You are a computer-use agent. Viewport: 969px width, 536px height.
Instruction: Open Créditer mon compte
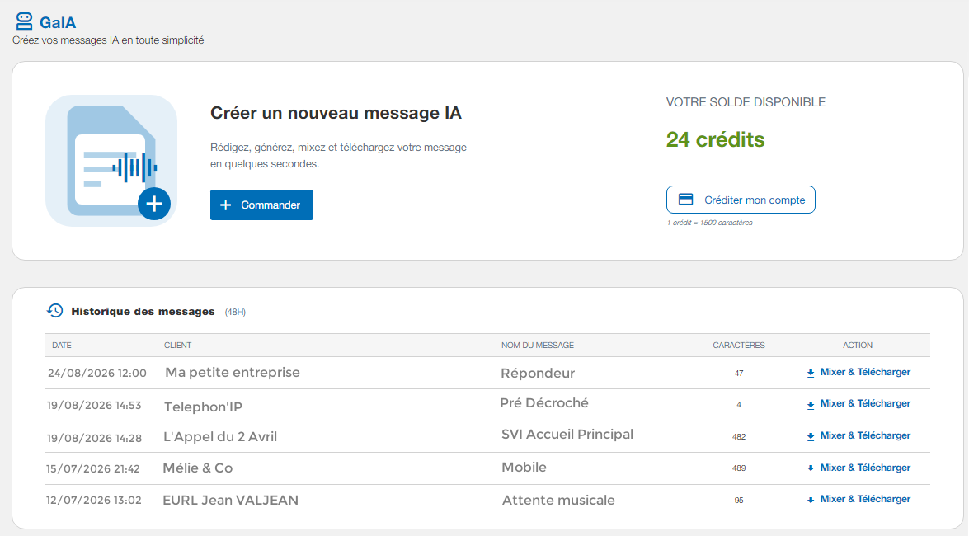741,200
